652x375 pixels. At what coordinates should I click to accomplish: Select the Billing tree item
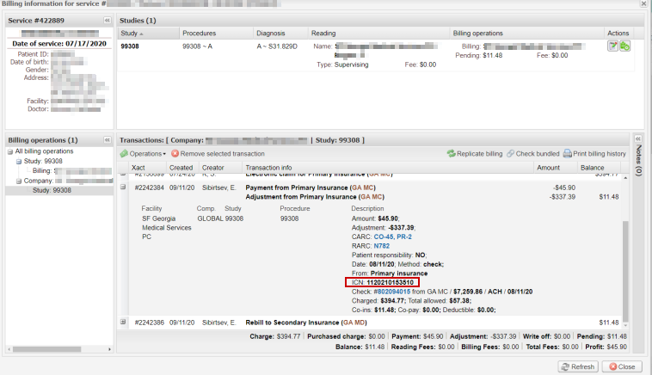point(71,171)
